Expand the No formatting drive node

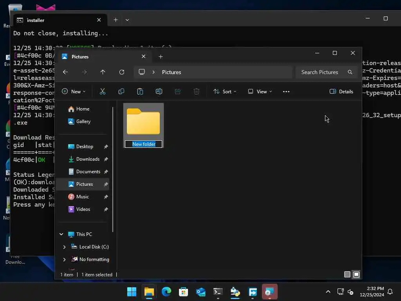click(65, 259)
